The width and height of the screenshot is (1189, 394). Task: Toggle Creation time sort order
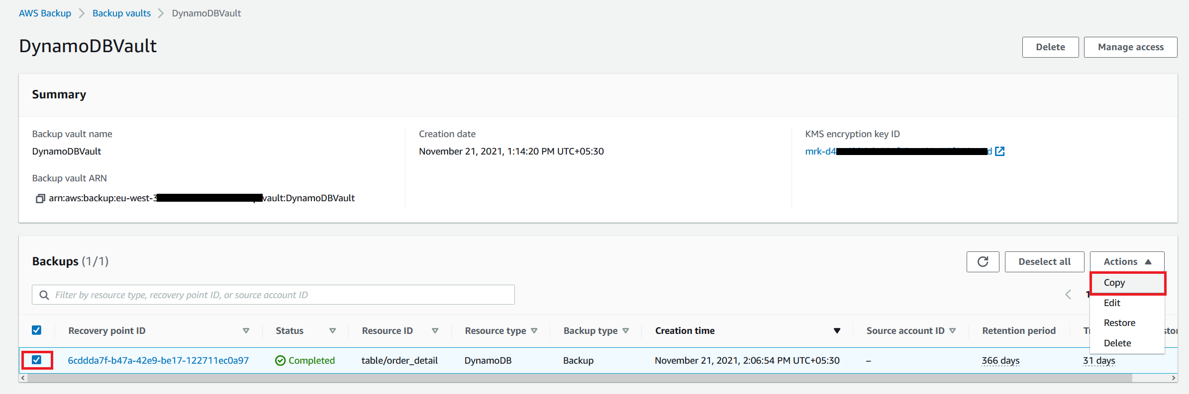click(837, 331)
